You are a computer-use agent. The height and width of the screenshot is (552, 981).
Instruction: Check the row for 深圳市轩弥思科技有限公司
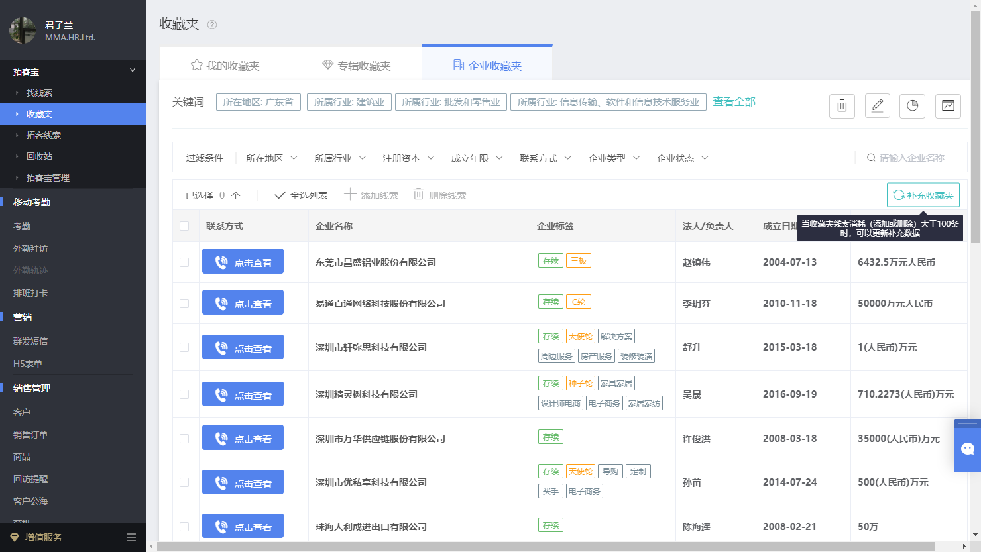[x=184, y=347]
